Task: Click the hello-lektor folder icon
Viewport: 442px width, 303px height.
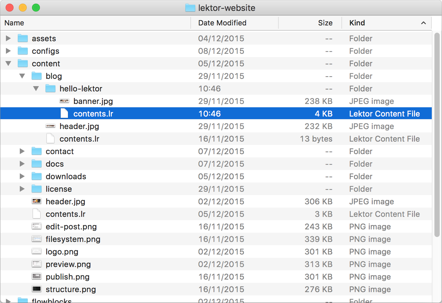Action: pyautogui.click(x=50, y=88)
